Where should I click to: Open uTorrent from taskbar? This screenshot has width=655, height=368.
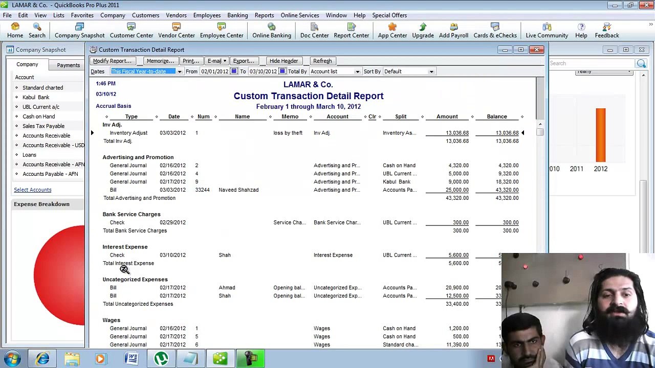tap(161, 359)
